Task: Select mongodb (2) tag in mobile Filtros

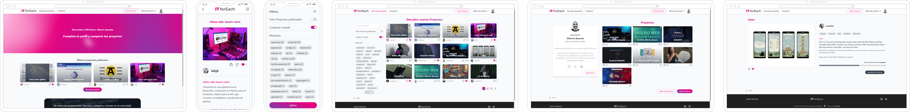Action: pos(277,69)
